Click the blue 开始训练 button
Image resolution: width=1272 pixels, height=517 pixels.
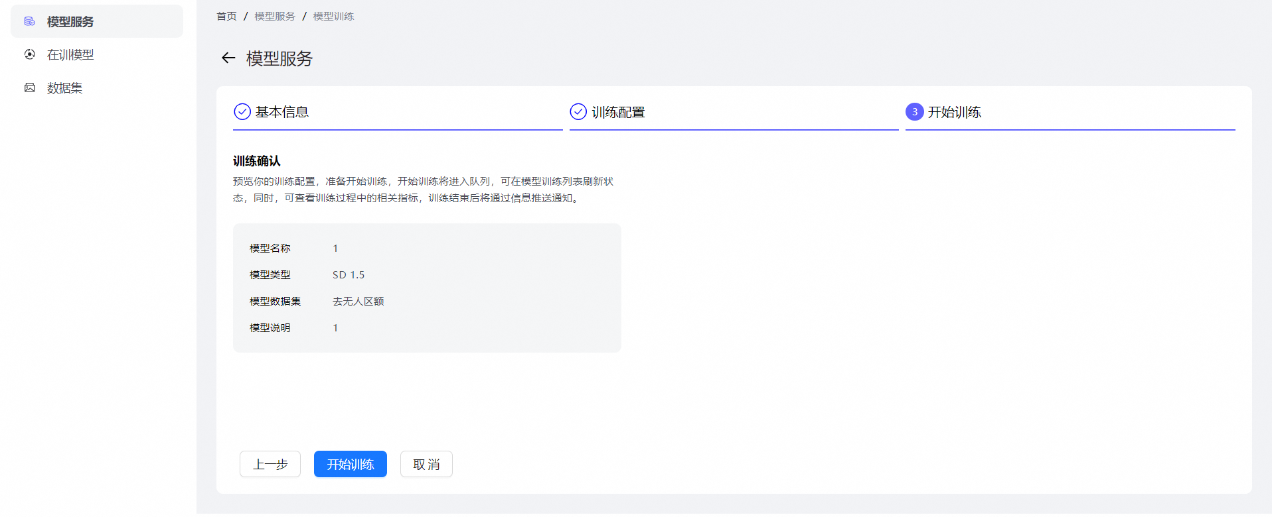[x=351, y=464]
